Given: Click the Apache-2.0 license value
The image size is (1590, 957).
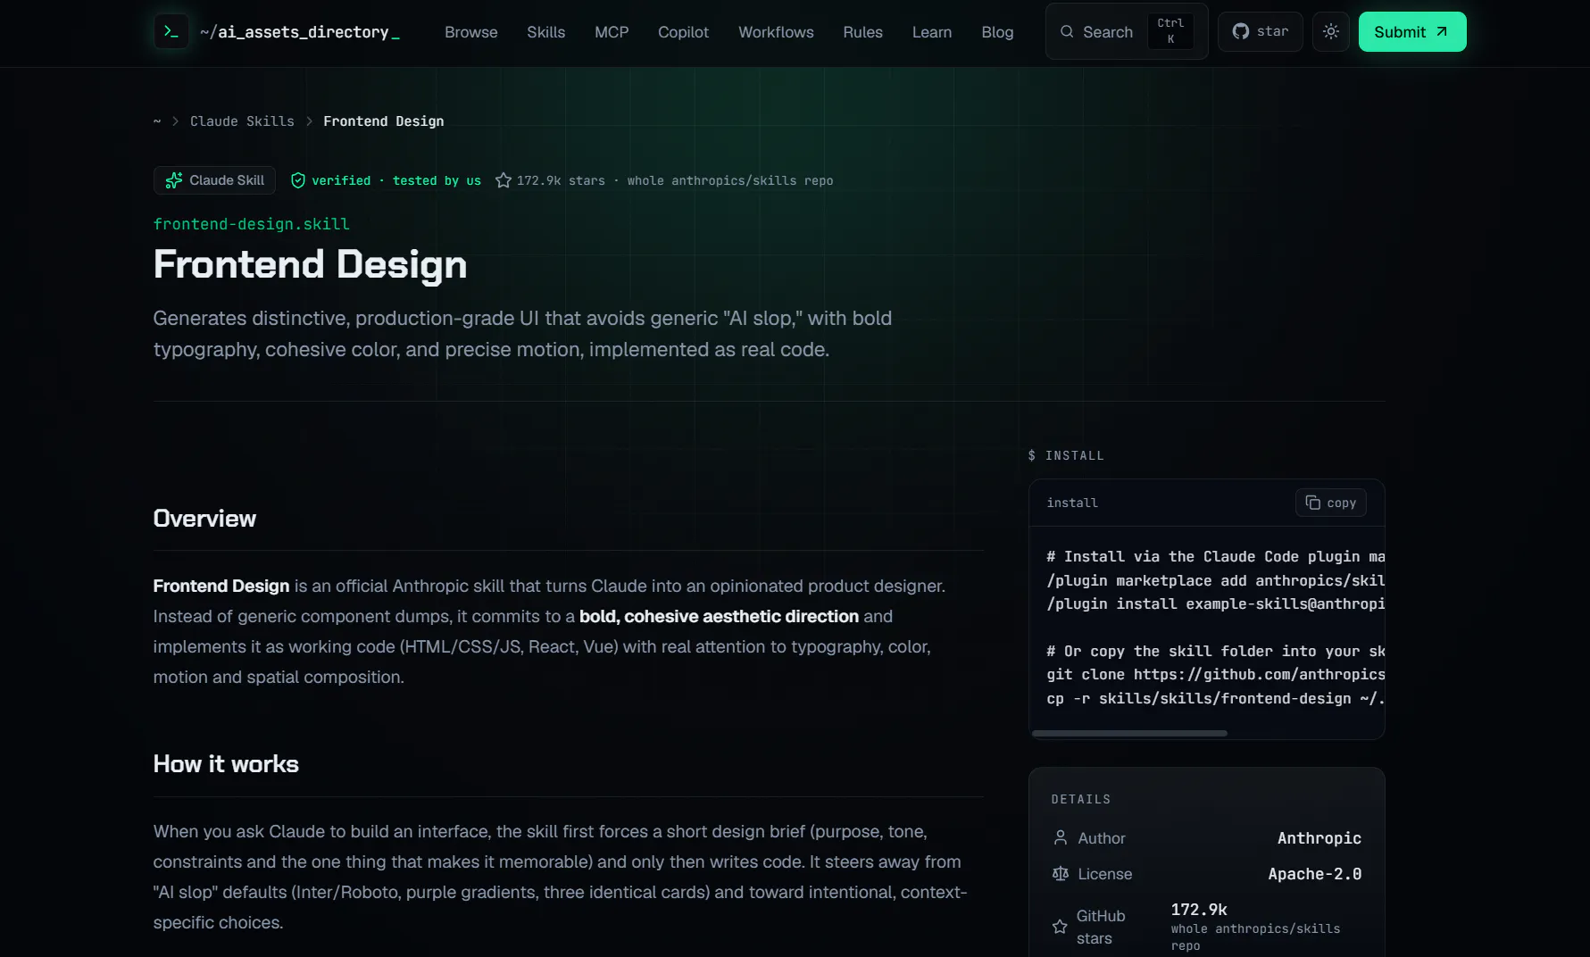Looking at the screenshot, I should [1315, 874].
